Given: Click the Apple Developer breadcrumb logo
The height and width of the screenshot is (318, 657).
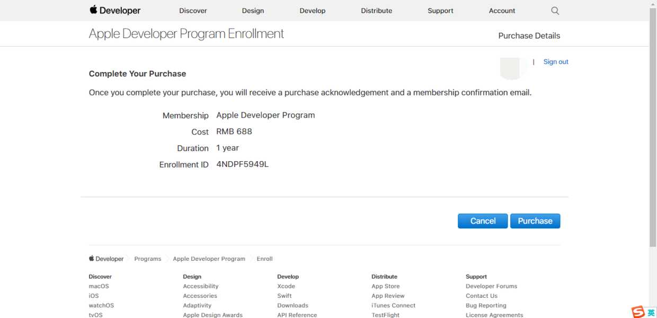Looking at the screenshot, I should [x=106, y=259].
